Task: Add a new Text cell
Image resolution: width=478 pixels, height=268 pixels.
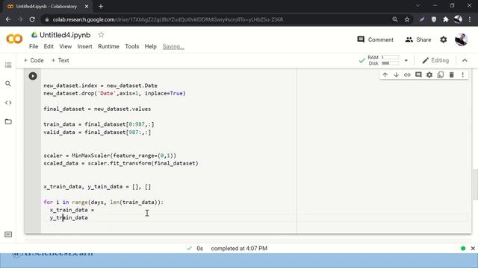Action: coord(60,60)
